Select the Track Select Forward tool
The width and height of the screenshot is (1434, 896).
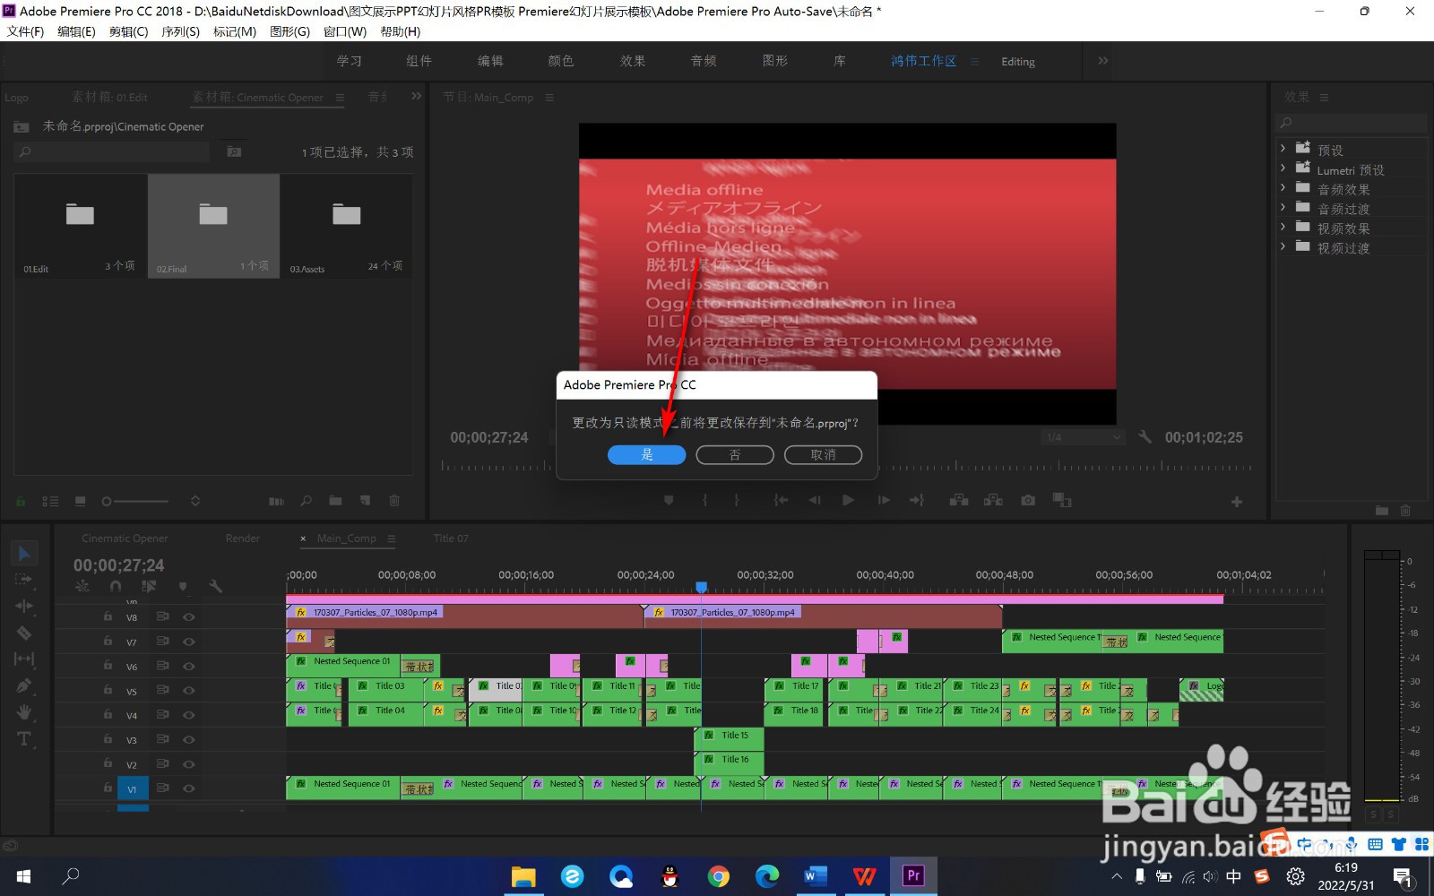pyautogui.click(x=24, y=580)
